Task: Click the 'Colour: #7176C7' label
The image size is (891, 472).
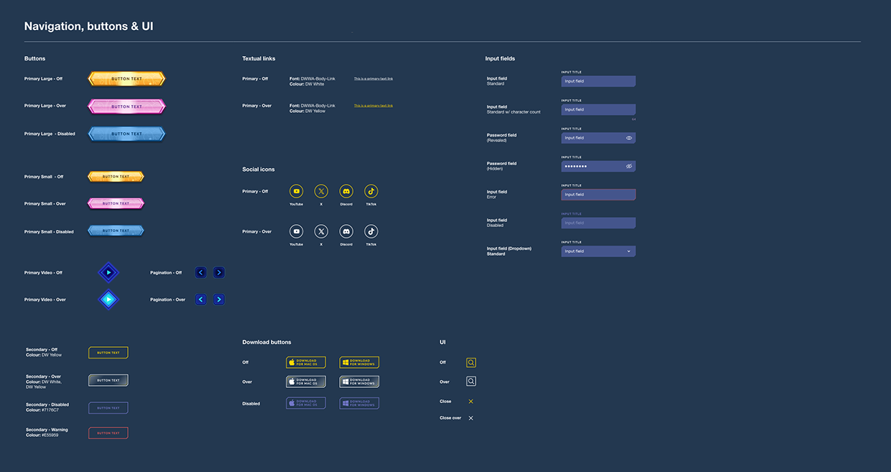Action: point(42,409)
